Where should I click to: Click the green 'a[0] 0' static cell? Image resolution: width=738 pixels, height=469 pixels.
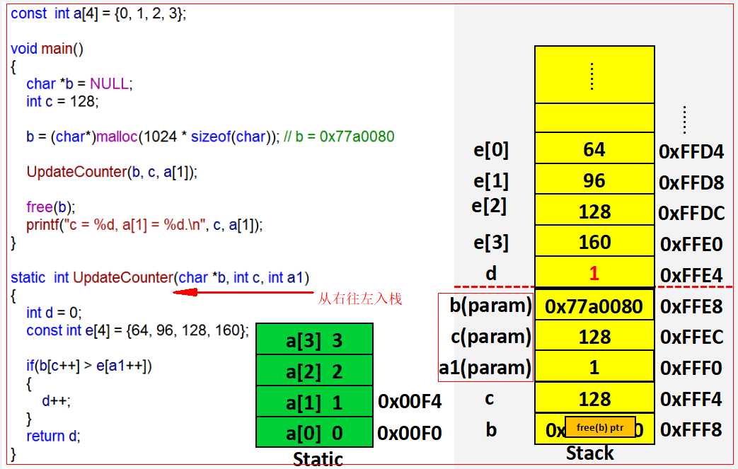click(x=314, y=432)
